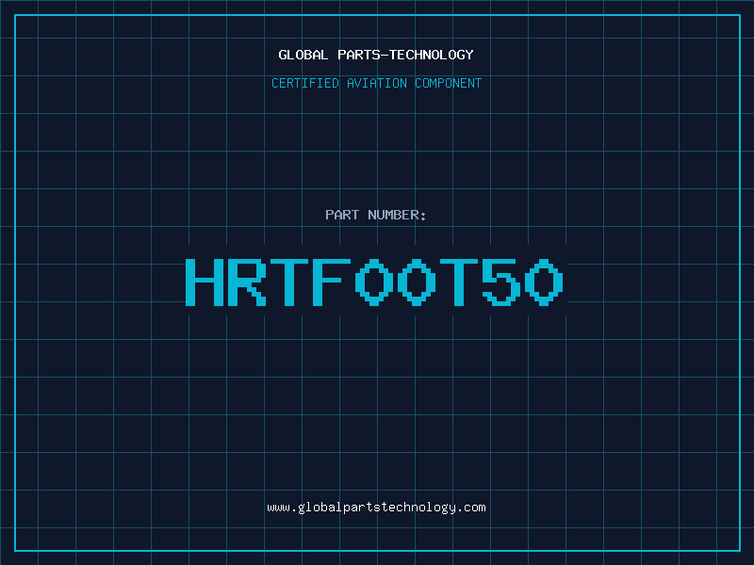Click the round character right after F
This screenshot has width=754, height=565.
point(374,281)
